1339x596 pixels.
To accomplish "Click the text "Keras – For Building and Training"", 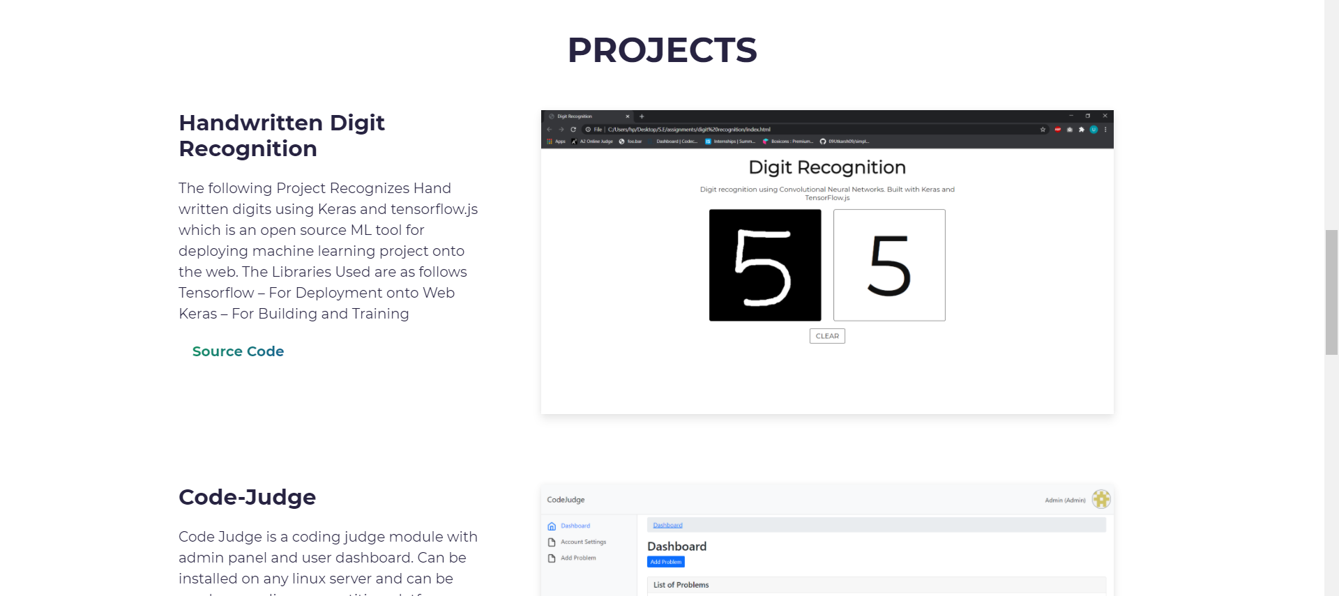I will [294, 314].
